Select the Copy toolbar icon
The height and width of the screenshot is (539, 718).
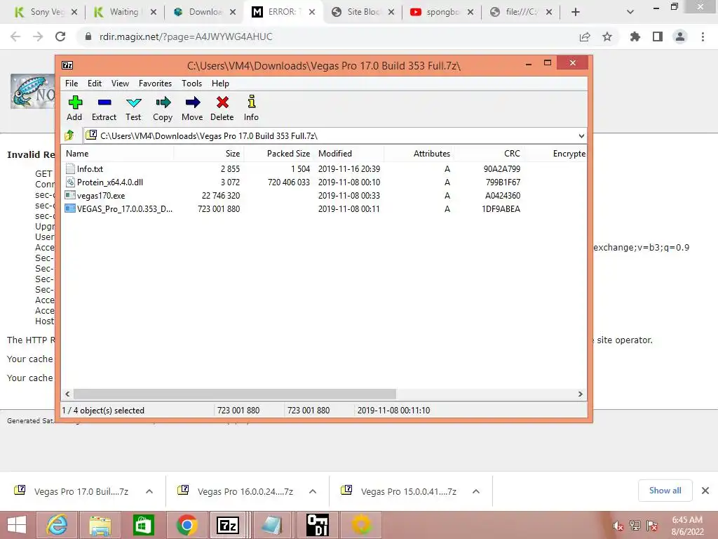(x=163, y=102)
